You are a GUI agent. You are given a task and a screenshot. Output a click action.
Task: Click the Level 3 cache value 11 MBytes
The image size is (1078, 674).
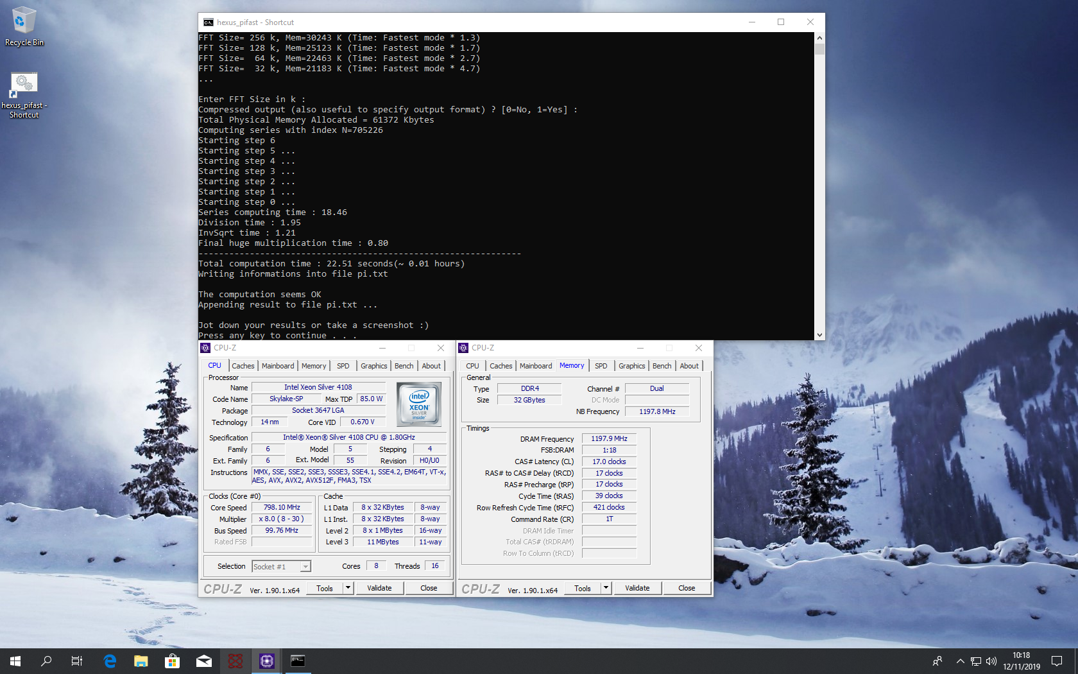click(x=383, y=542)
